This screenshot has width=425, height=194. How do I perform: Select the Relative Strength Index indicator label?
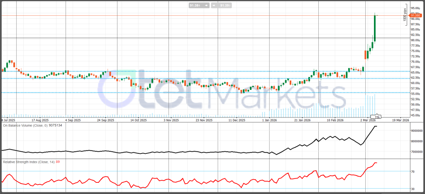pos(28,161)
